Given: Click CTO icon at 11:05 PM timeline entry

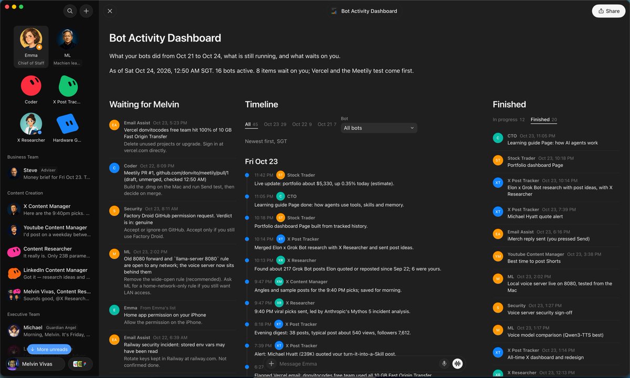Looking at the screenshot, I should (x=280, y=196).
